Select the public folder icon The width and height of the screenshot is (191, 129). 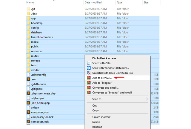28,47
